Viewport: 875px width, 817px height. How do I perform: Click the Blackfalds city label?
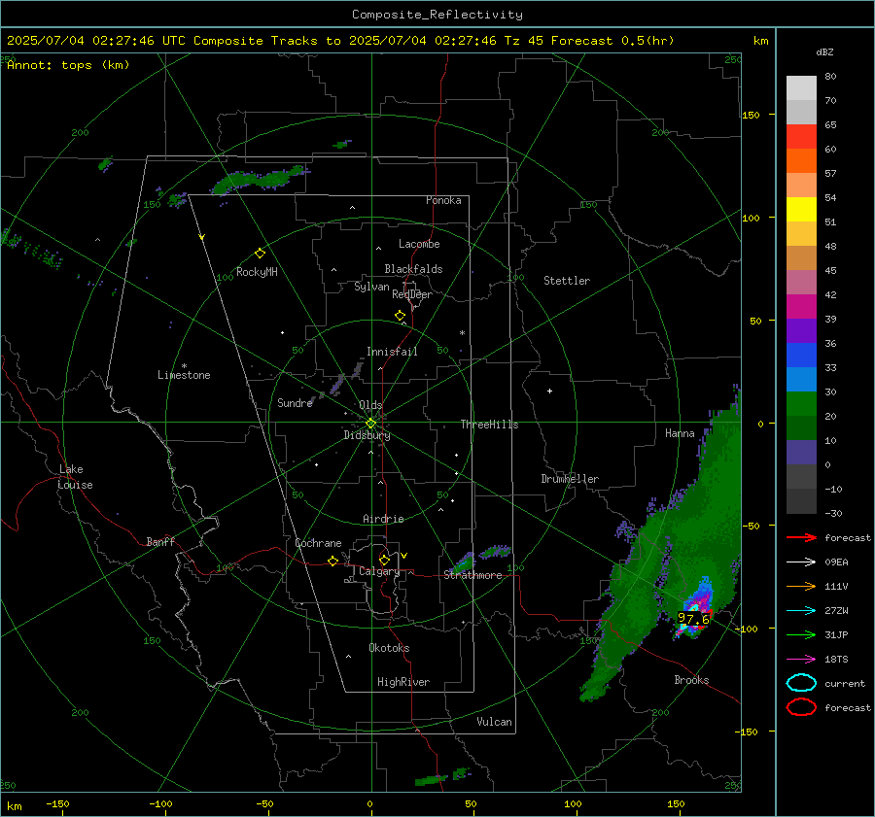coord(413,269)
